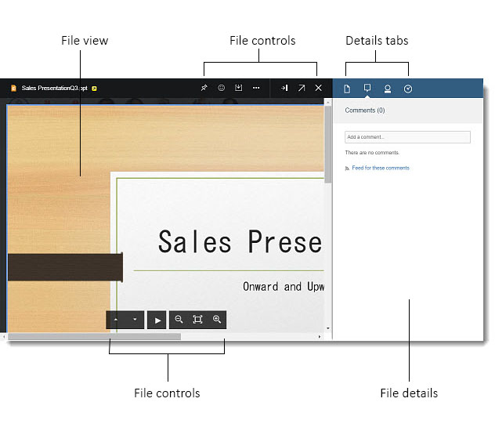Click the Comments (0) heading

(365, 110)
